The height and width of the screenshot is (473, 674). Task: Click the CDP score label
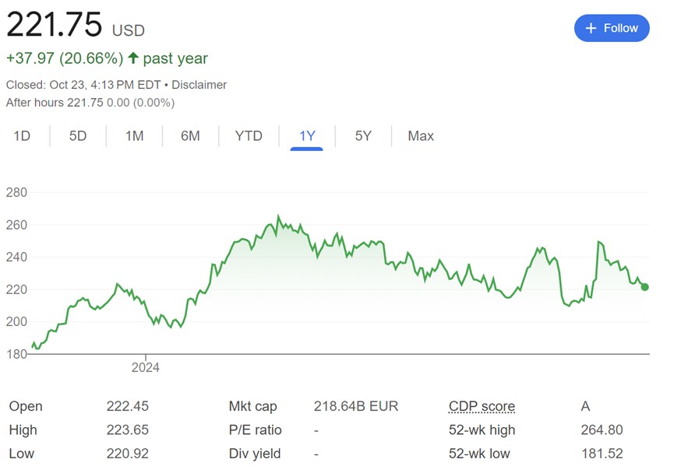482,406
